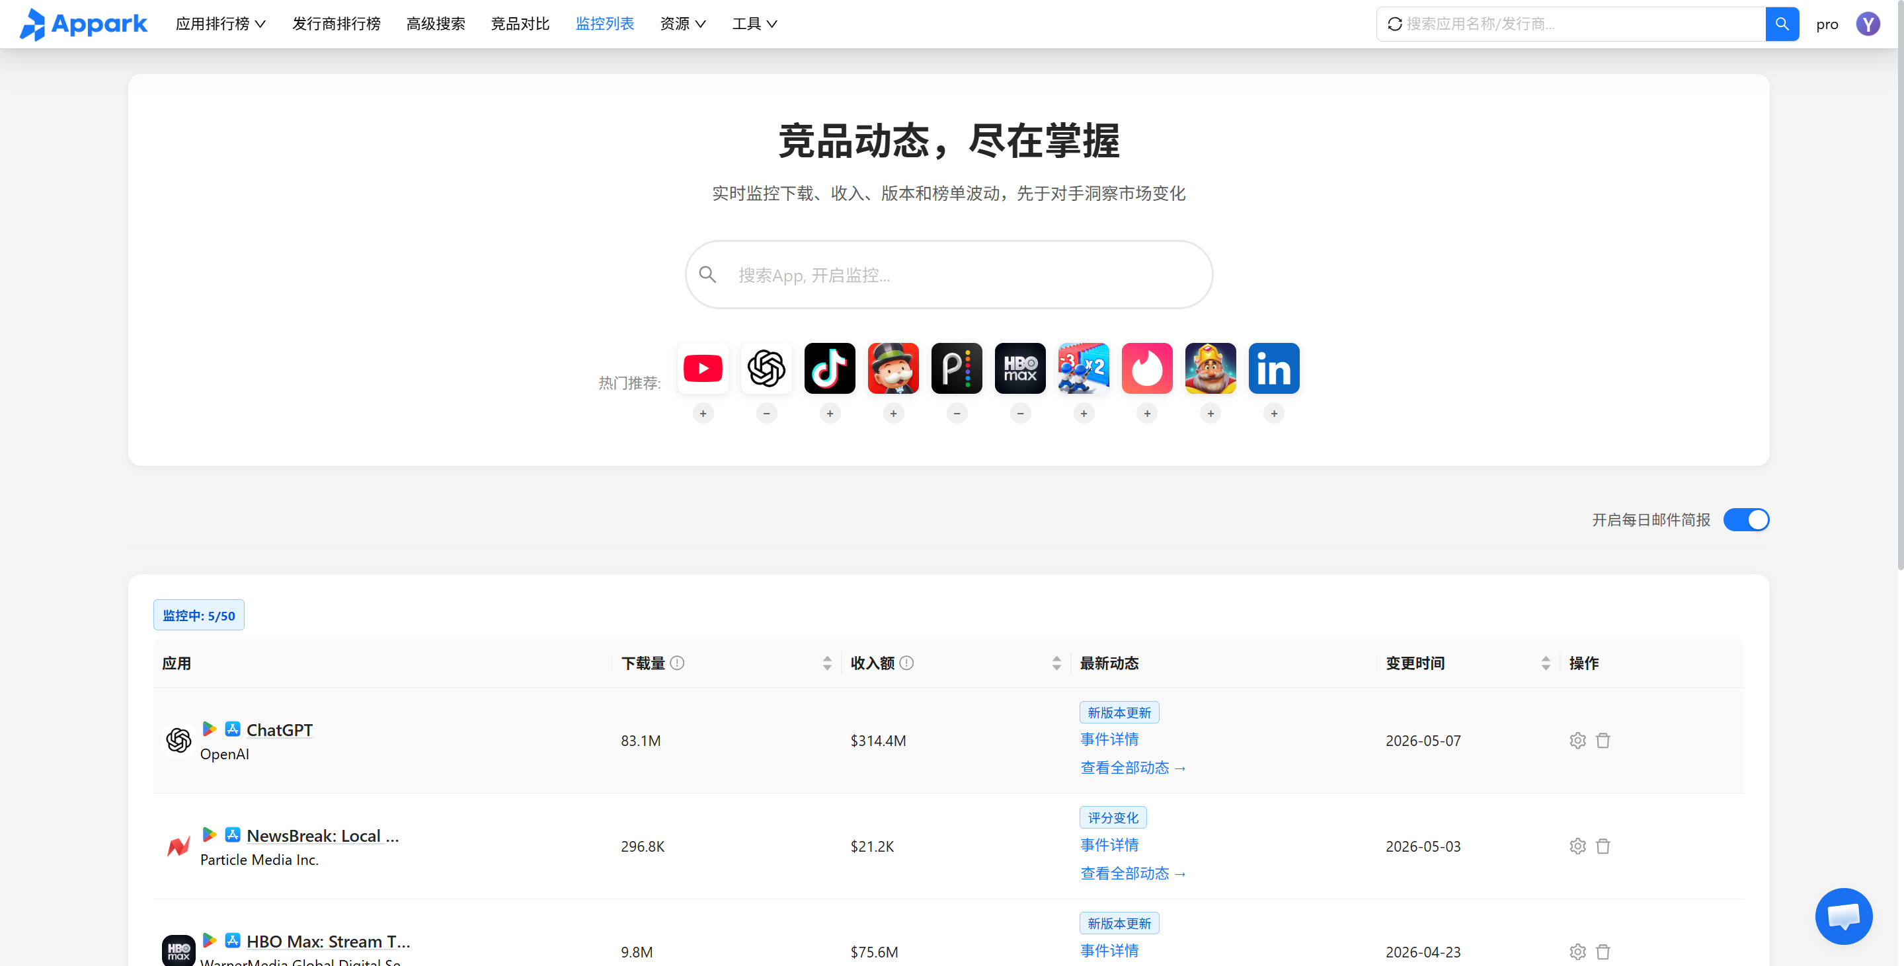
Task: Click Google Play icon in ChatGPT row
Action: pyautogui.click(x=209, y=729)
